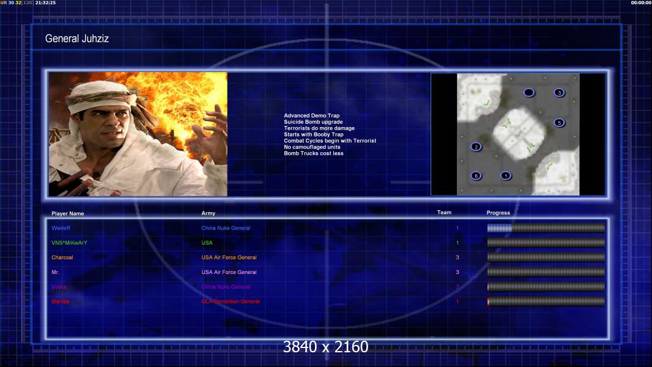Select player name Charcoal
Viewport: 652px width, 367px height.
pyautogui.click(x=63, y=258)
